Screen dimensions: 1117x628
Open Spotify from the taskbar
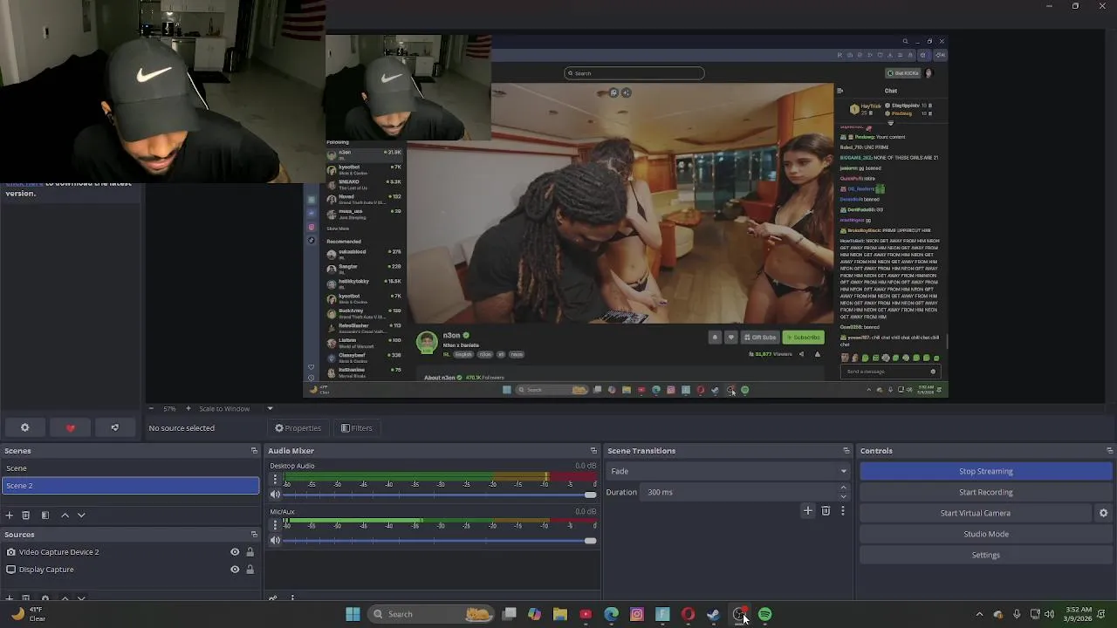coord(764,614)
